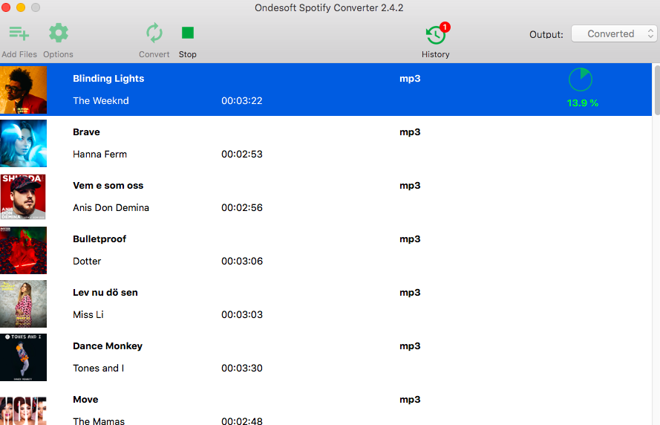Click the Add Files icon
Image resolution: width=660 pixels, height=425 pixels.
pyautogui.click(x=19, y=33)
